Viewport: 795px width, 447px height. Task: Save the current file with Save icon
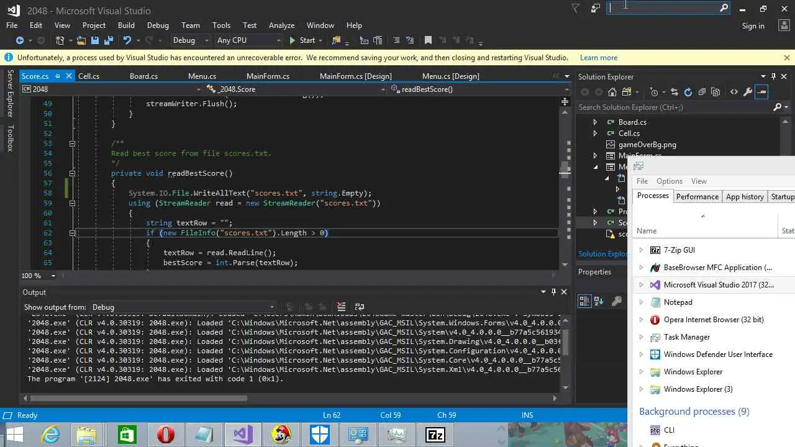(95, 40)
